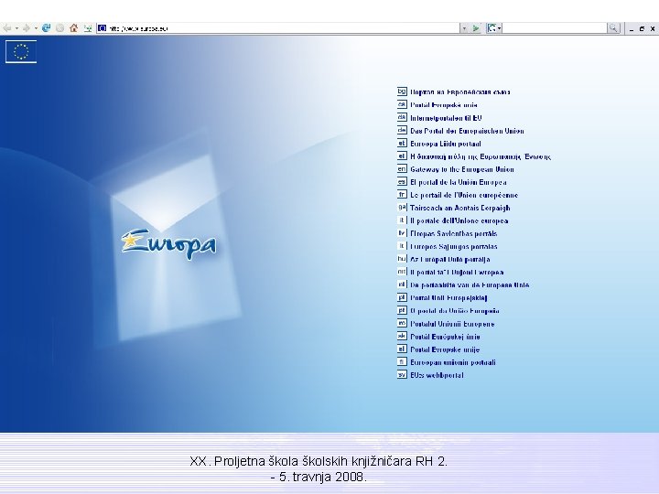
Task: Open the search engine selector dropdown
Action: click(494, 28)
